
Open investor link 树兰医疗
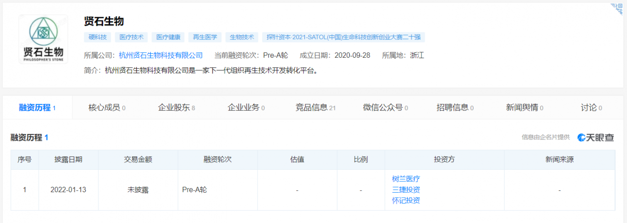click(406, 179)
